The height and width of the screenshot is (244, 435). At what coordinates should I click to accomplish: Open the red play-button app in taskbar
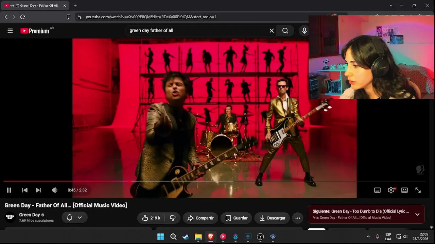223,237
